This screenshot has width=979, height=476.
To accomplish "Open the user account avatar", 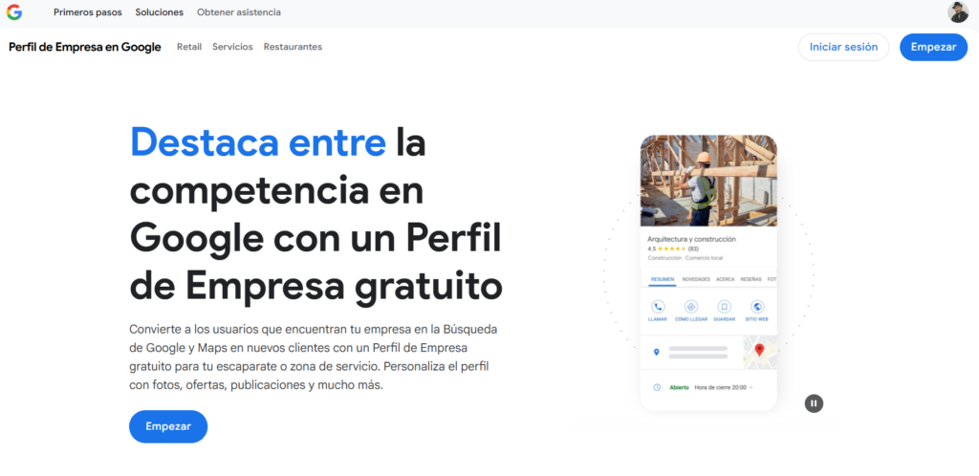I will point(958,12).
